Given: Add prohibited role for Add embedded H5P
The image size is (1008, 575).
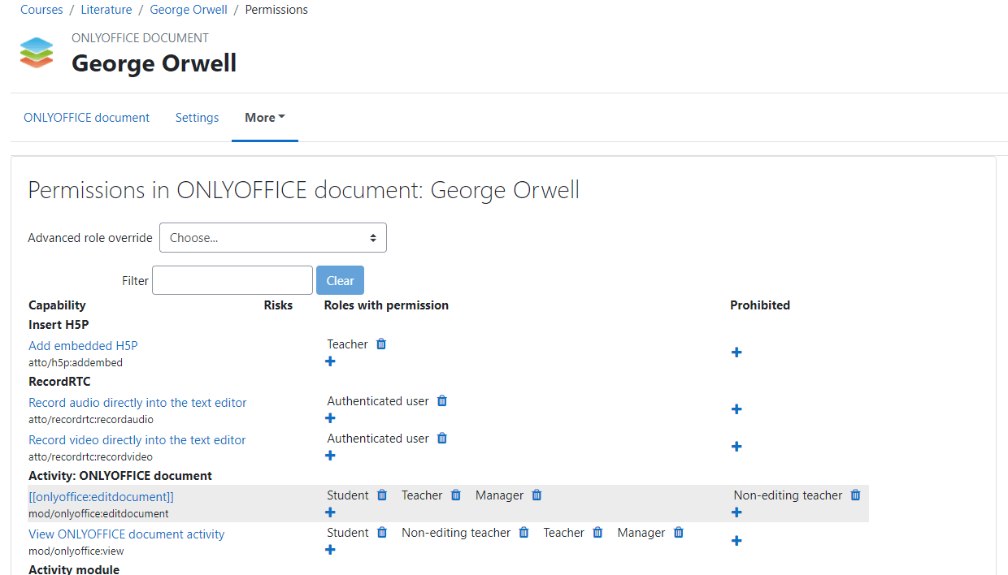Looking at the screenshot, I should pyautogui.click(x=736, y=352).
